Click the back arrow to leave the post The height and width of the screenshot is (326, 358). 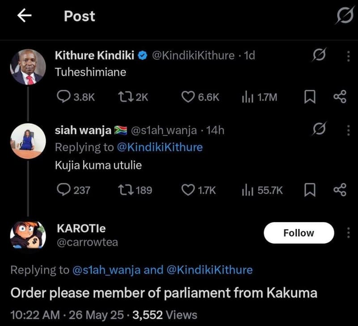(x=25, y=16)
